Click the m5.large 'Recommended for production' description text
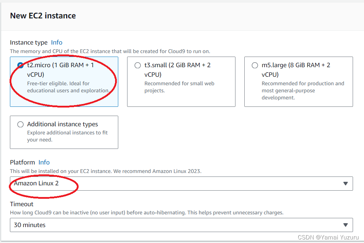 coord(303,91)
